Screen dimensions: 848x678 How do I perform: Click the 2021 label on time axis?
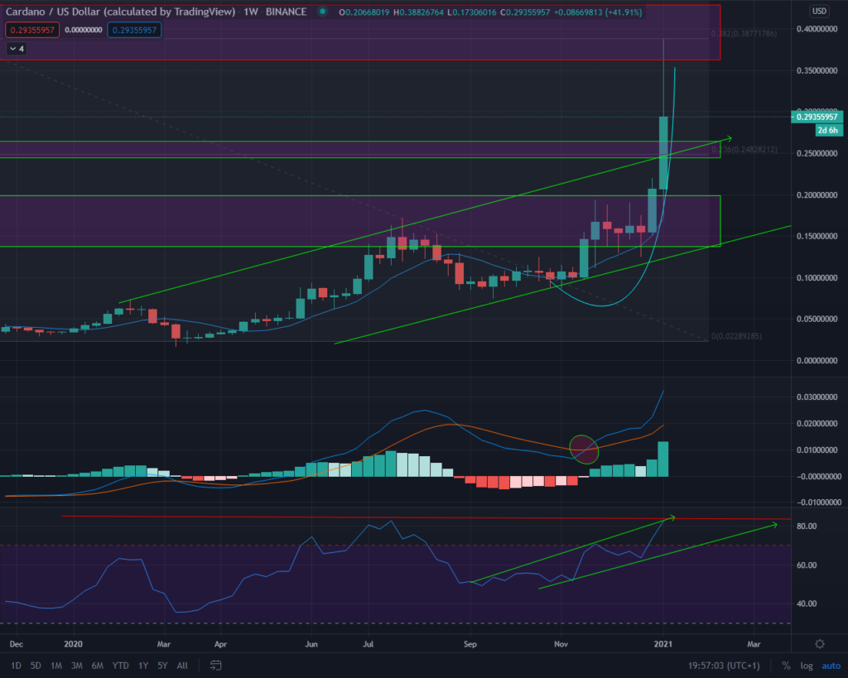[x=663, y=644]
